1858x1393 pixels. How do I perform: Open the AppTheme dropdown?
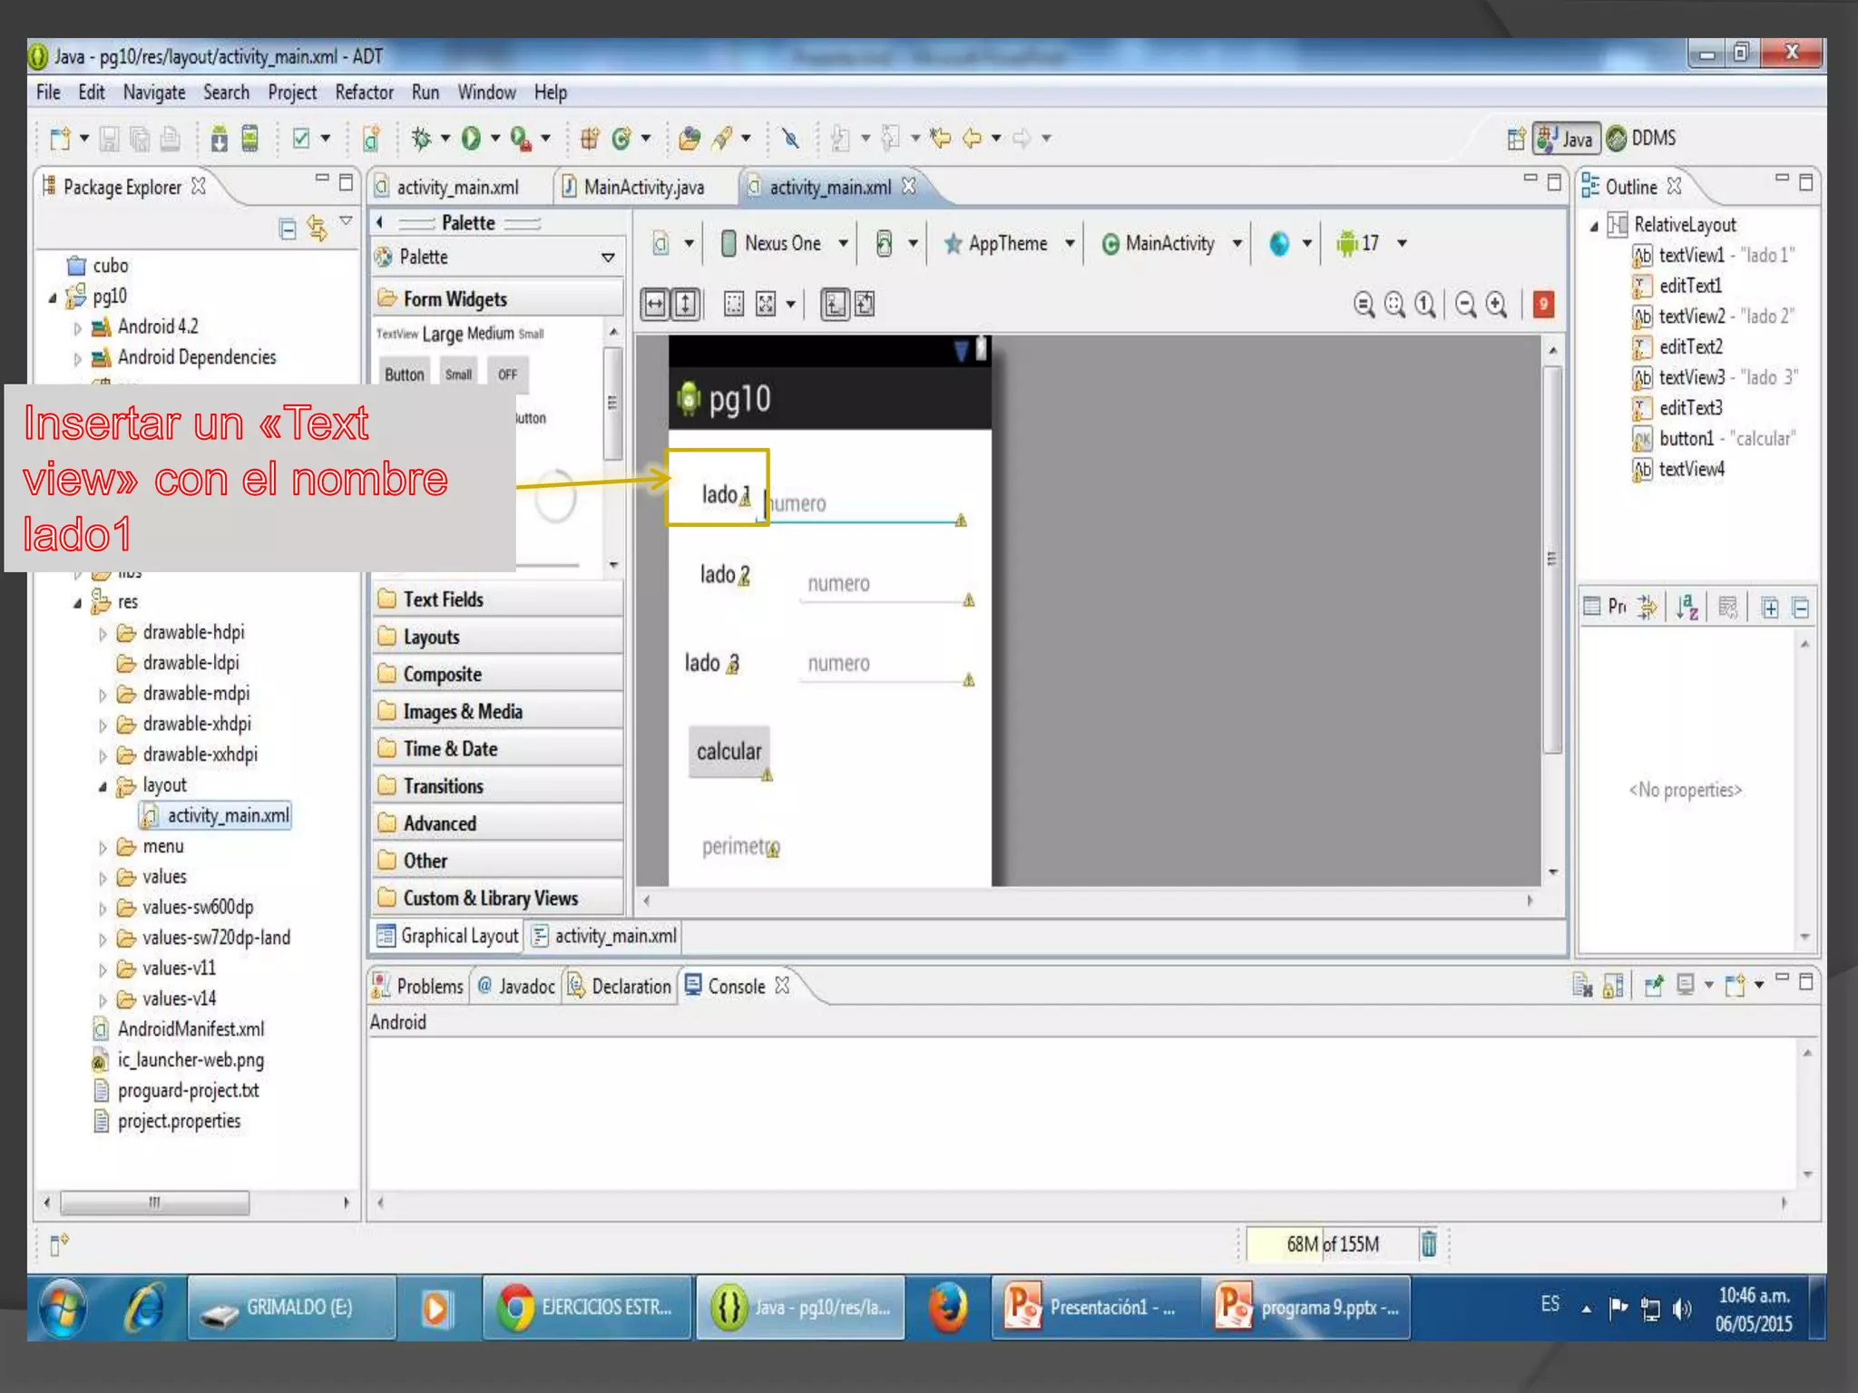pos(1008,243)
